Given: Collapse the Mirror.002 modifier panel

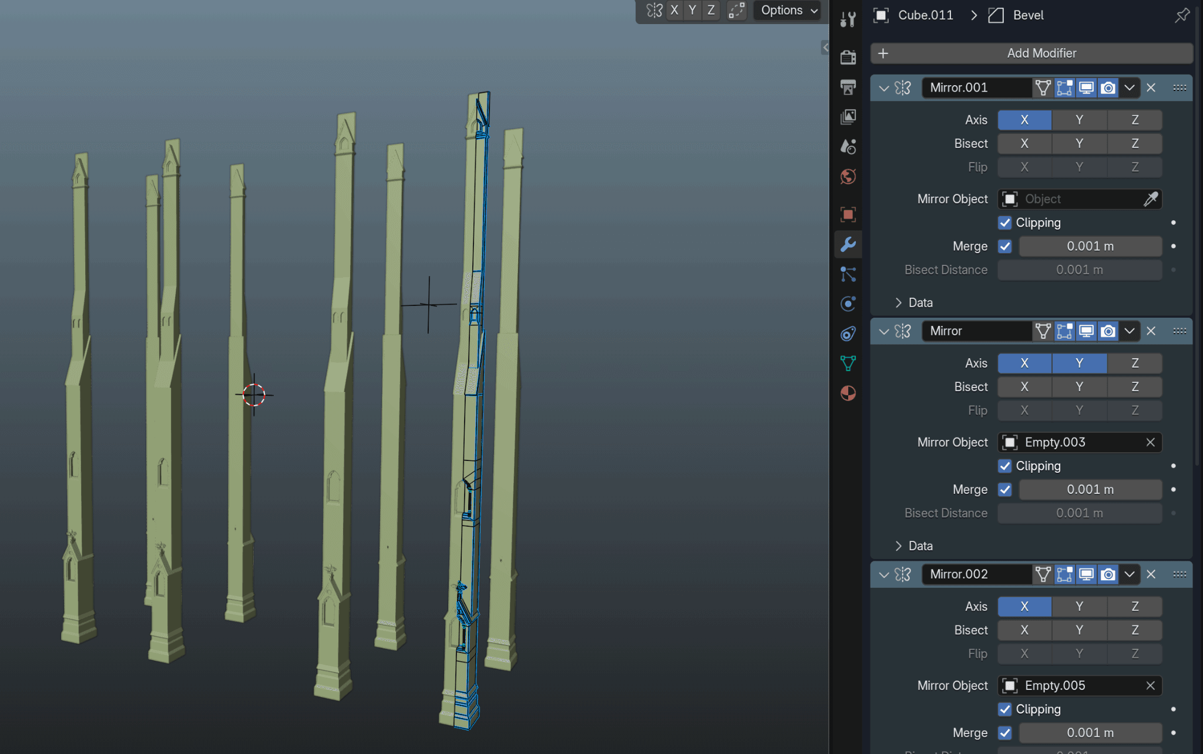Looking at the screenshot, I should pyautogui.click(x=883, y=574).
